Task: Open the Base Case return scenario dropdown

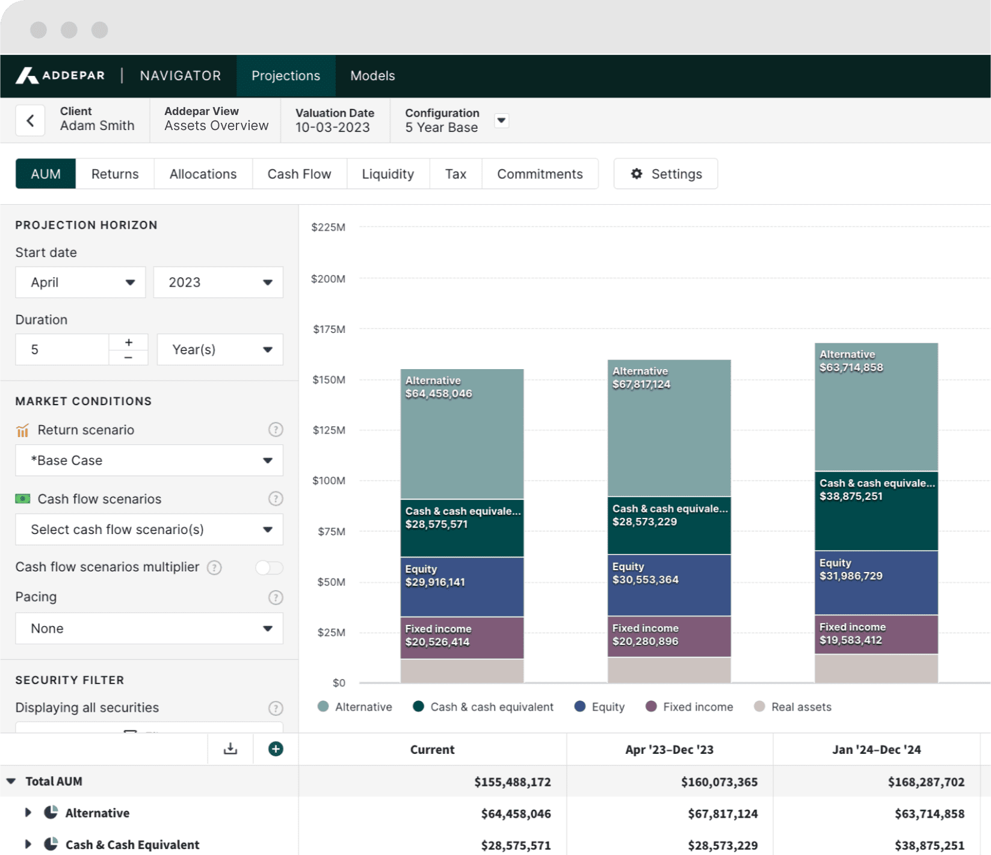Action: tap(149, 461)
